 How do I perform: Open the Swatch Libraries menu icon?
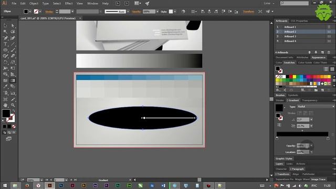(278, 90)
